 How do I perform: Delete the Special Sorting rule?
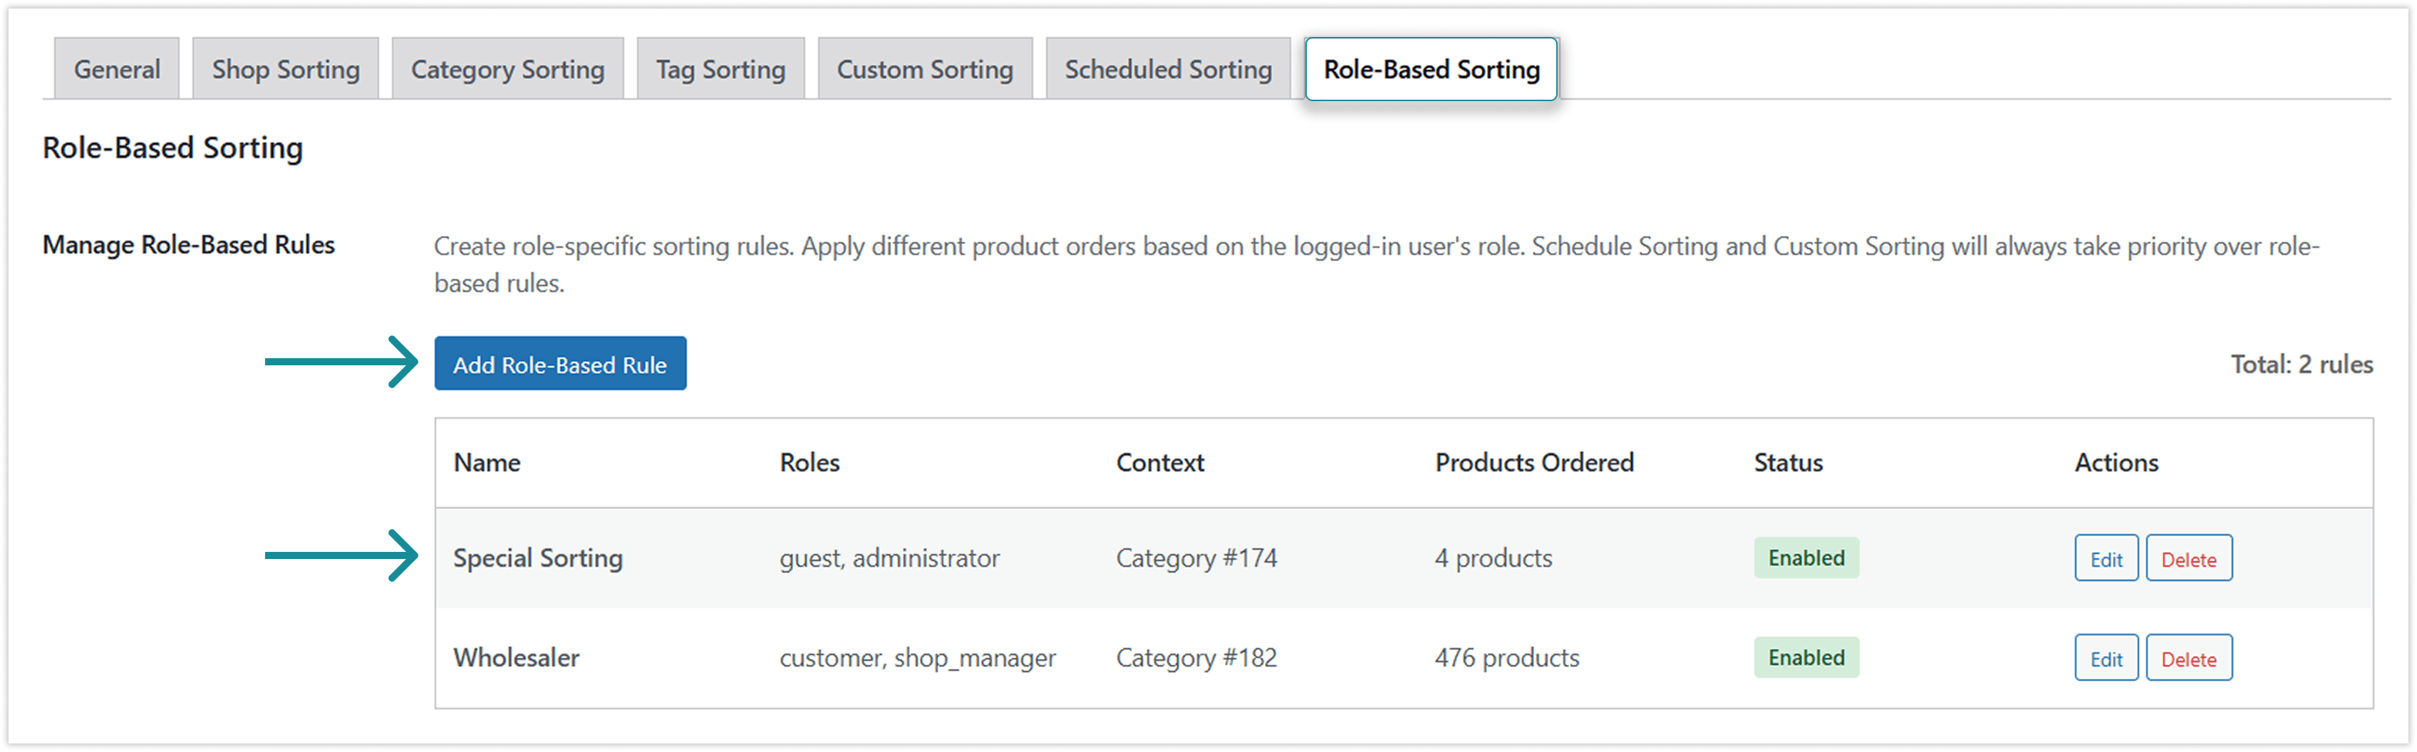pos(2189,559)
